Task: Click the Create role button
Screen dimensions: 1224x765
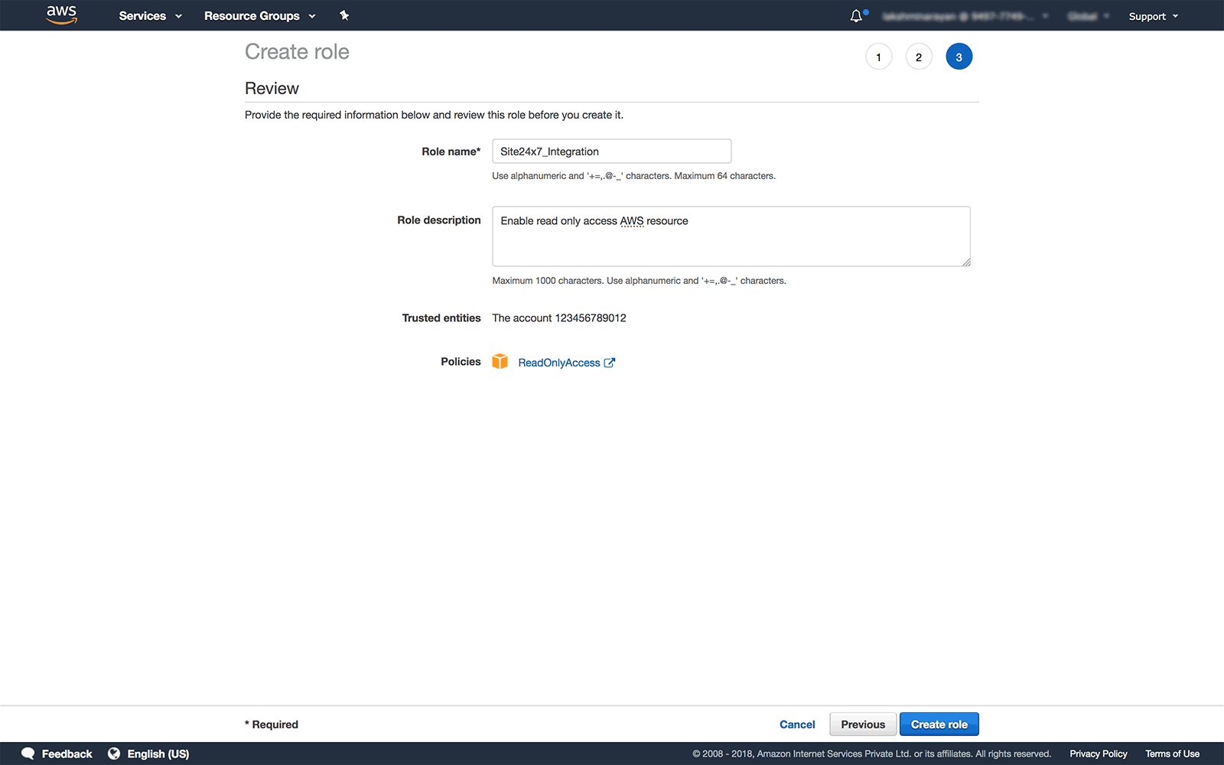Action: 939,724
